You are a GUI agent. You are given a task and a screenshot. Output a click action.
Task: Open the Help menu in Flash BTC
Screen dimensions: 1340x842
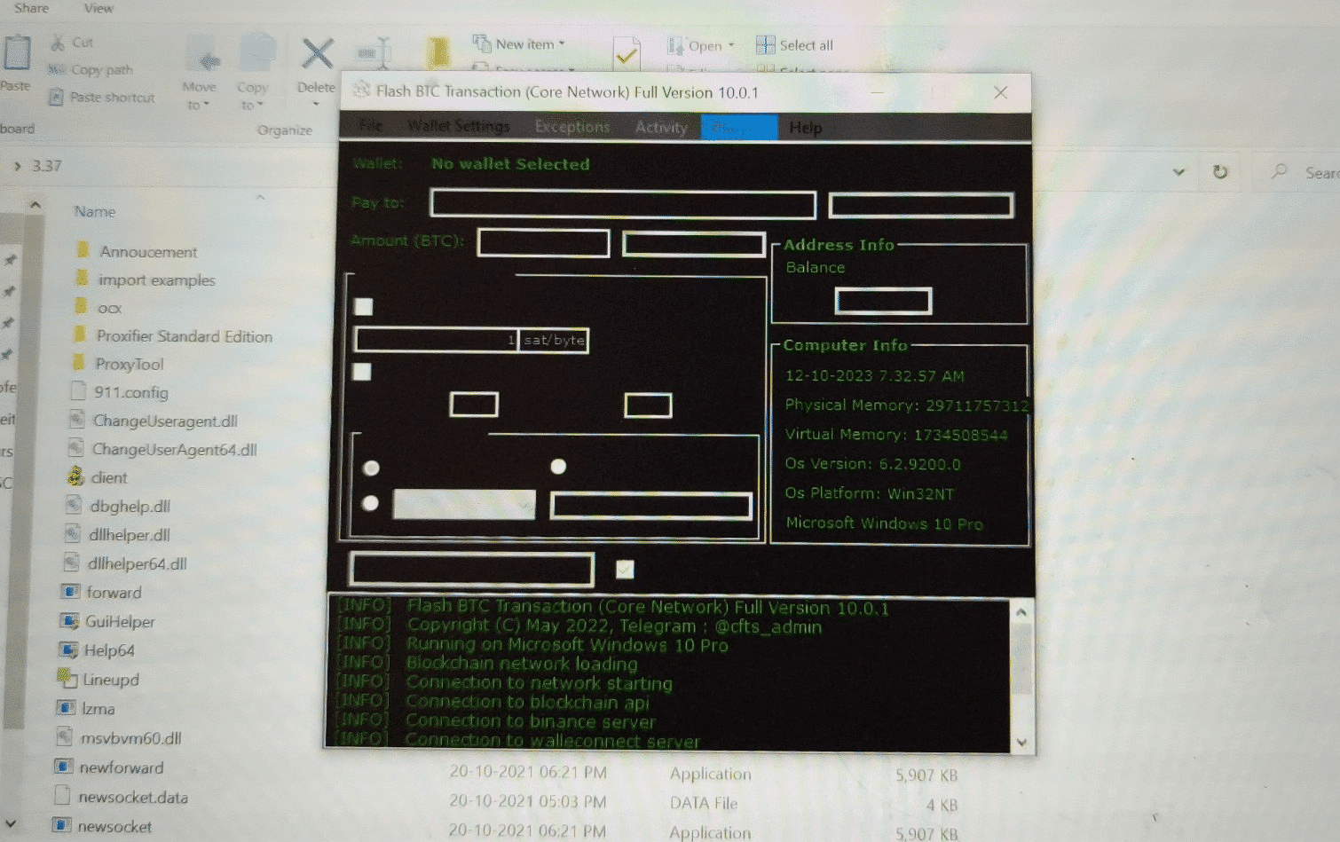[x=806, y=128]
